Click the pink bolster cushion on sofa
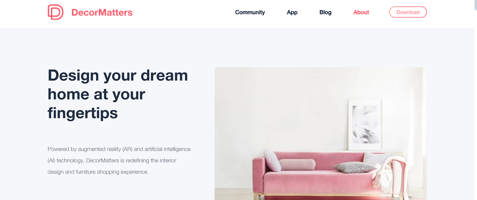 pyautogui.click(x=297, y=164)
